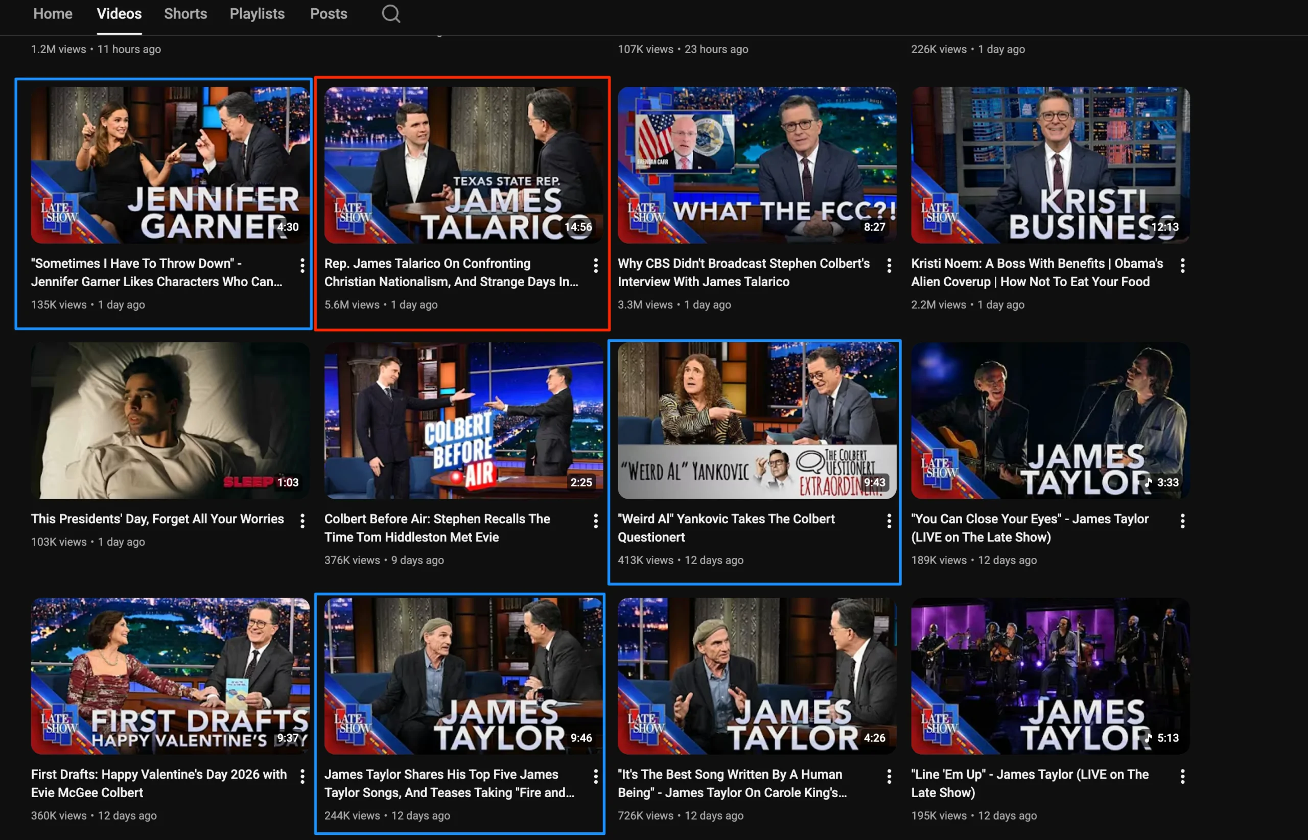The height and width of the screenshot is (840, 1308).
Task: Open three-dot menu for Weird Al Questionert video
Action: (x=889, y=521)
